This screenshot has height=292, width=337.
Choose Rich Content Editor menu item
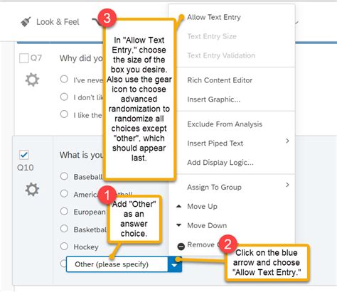click(x=220, y=80)
